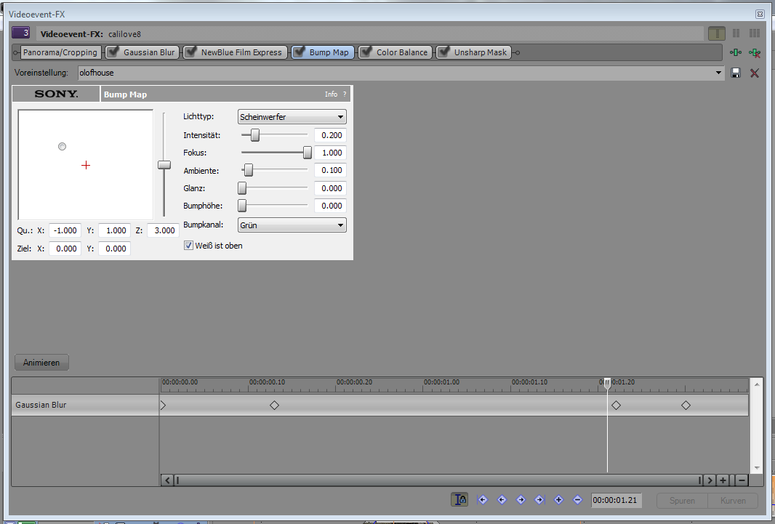The height and width of the screenshot is (524, 775).
Task: Disable the Gaussian Blur effect checkbox
Action: pyautogui.click(x=113, y=52)
